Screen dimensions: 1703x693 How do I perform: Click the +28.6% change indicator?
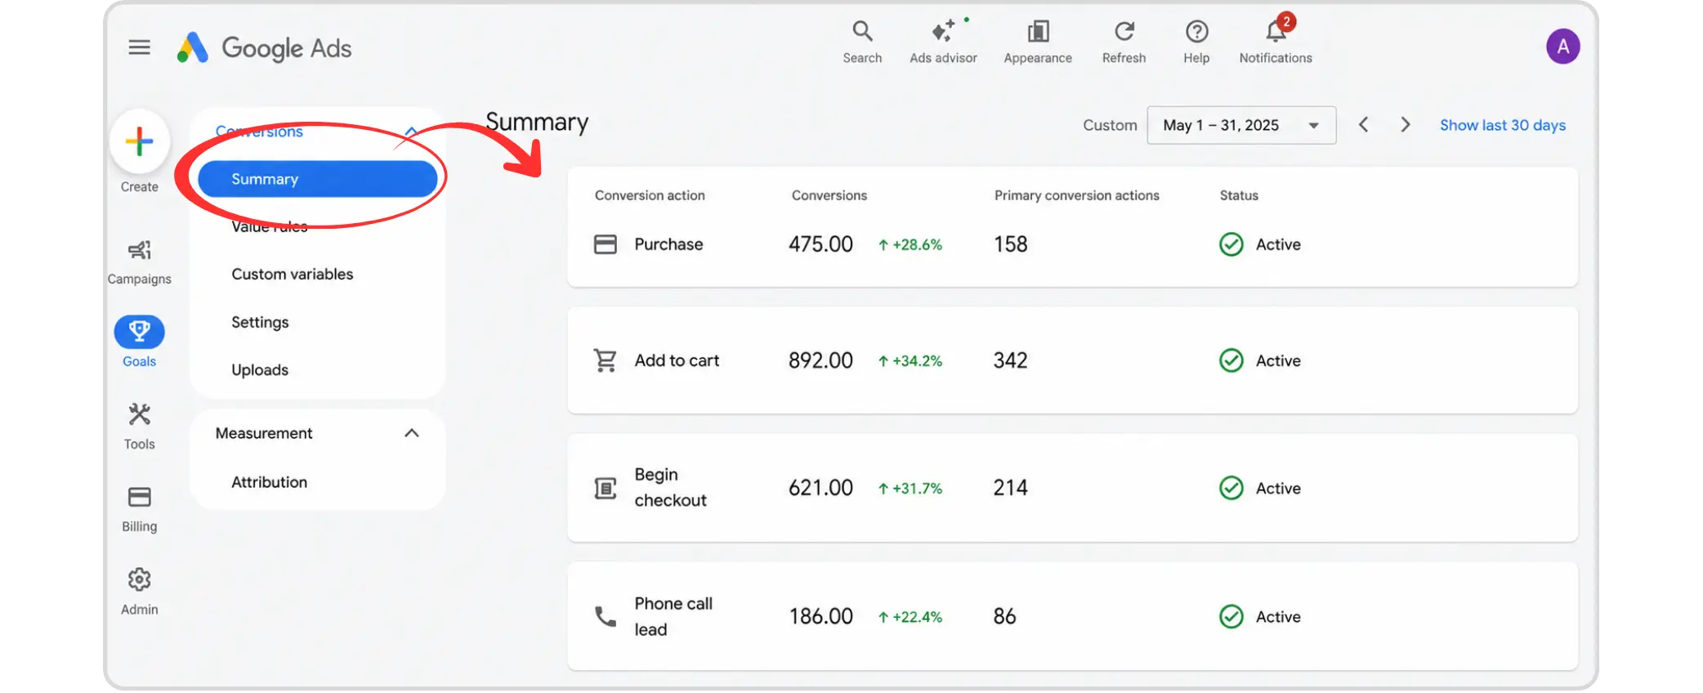(x=910, y=245)
